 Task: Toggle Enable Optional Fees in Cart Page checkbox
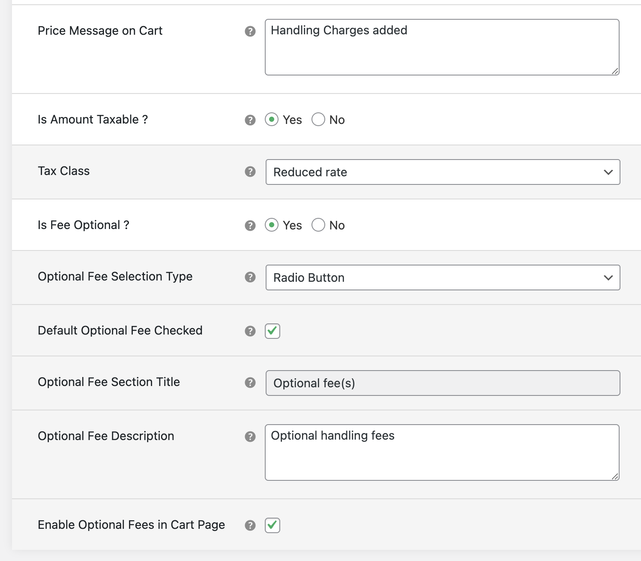(x=273, y=525)
